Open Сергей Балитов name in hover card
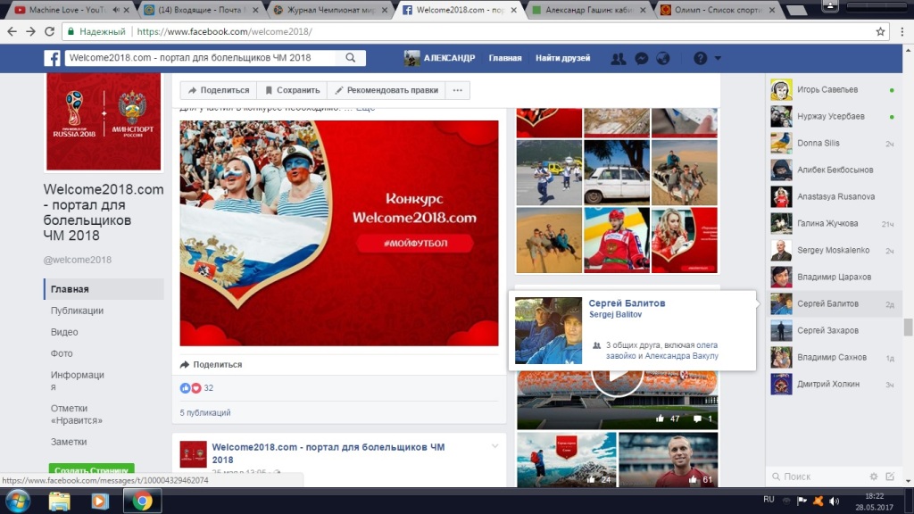914x514 pixels. (x=627, y=303)
